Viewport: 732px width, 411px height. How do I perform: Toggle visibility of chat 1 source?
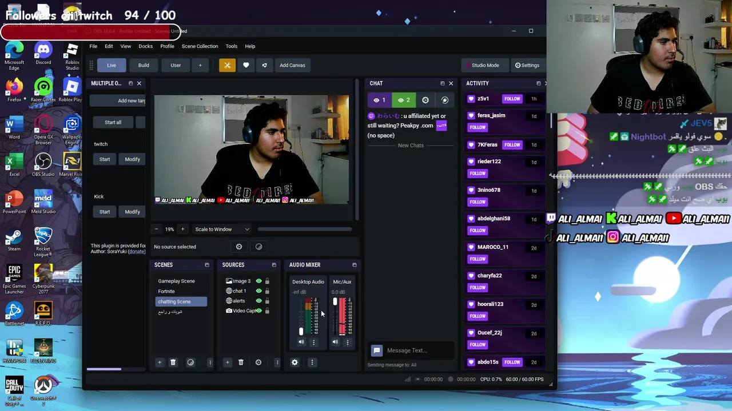pyautogui.click(x=258, y=291)
